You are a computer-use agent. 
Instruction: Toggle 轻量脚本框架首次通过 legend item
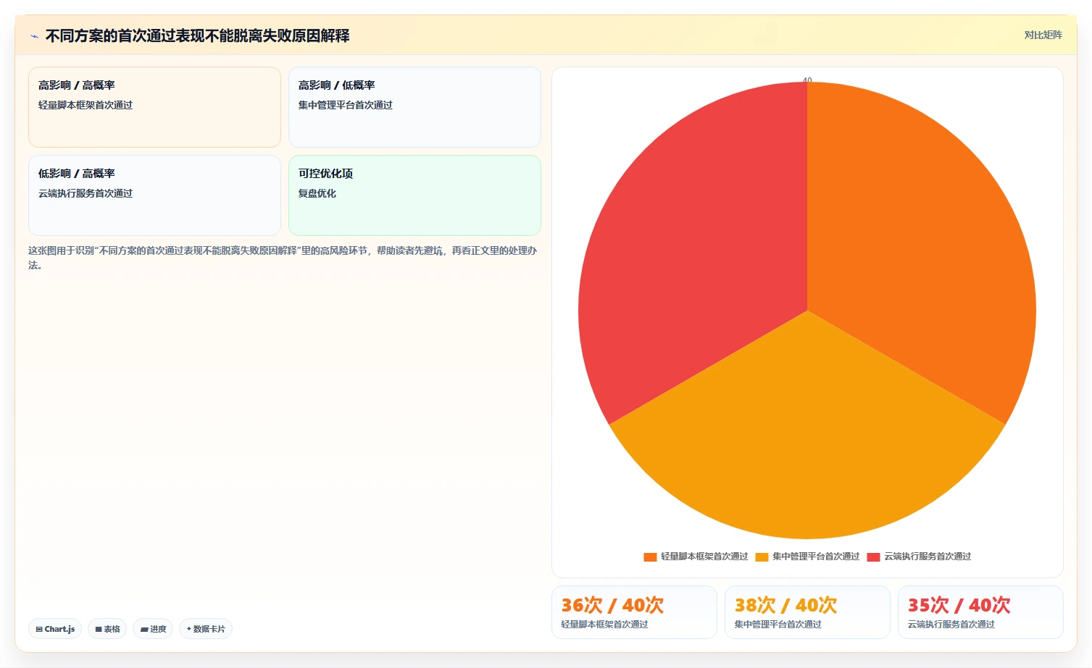point(696,557)
